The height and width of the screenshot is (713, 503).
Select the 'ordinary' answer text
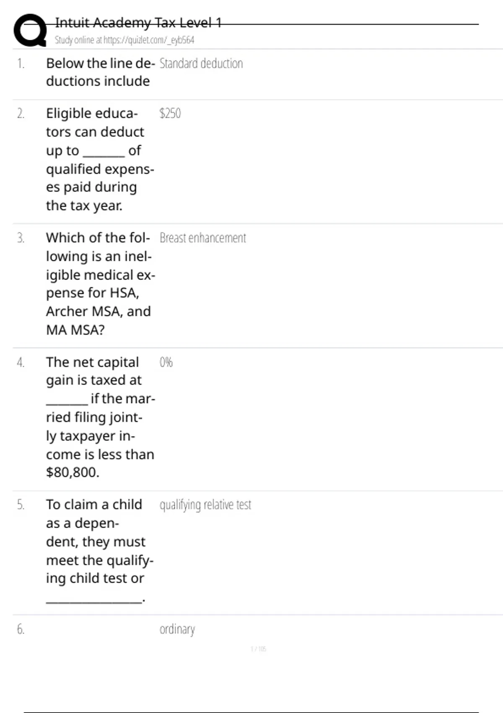pos(177,629)
